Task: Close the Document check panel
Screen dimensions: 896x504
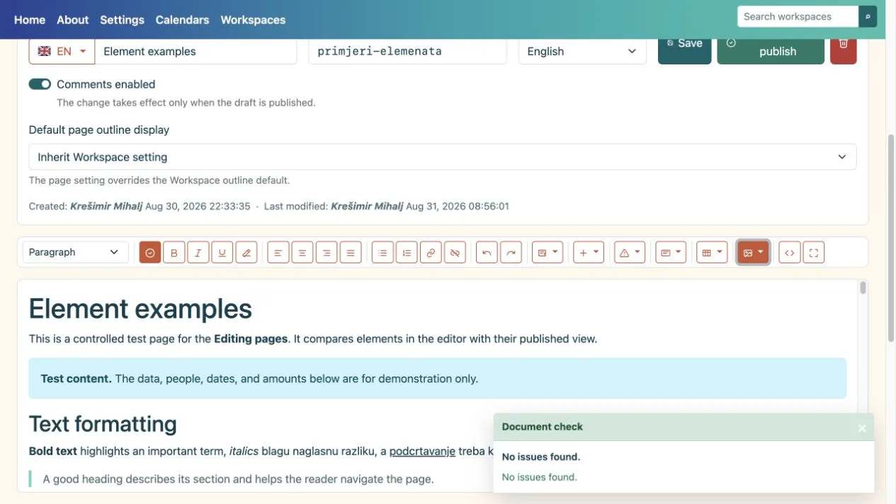Action: pos(862,428)
